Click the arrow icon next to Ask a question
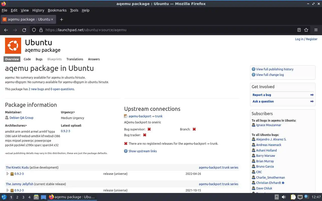The height and width of the screenshot is (201, 322). click(312, 101)
